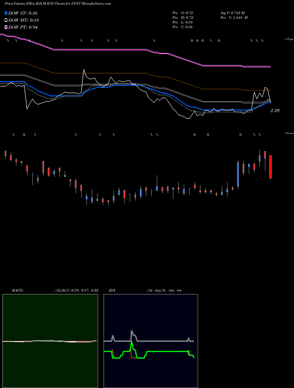
Task: Click the tall blue breakout candlestick
Action: [238, 175]
